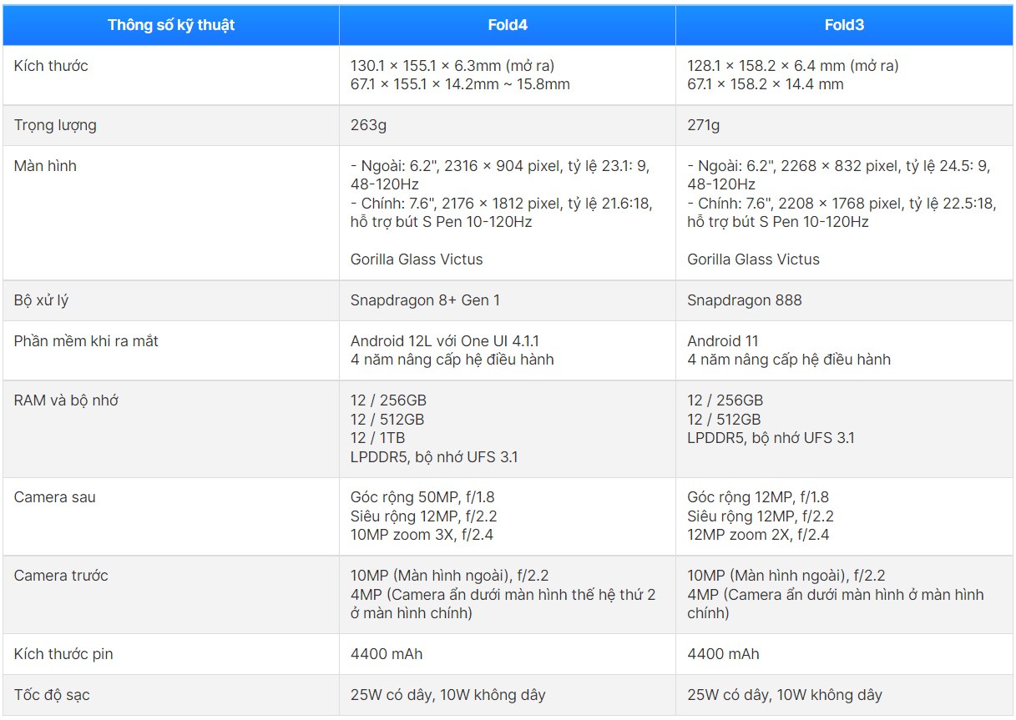1016x720 pixels.
Task: Select the Camera trước row label
Action: (x=61, y=576)
